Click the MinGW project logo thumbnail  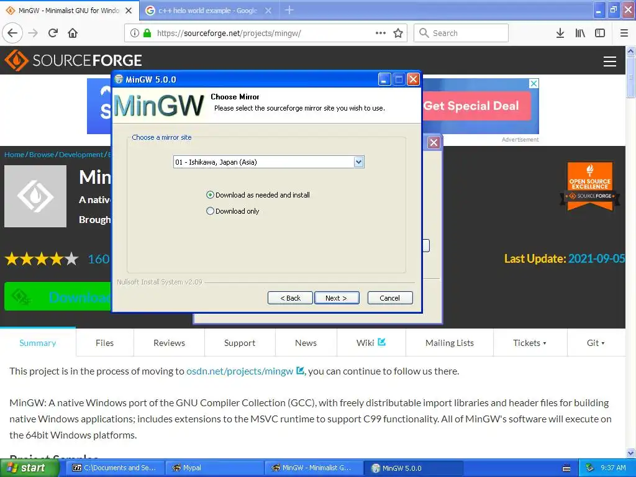35,196
